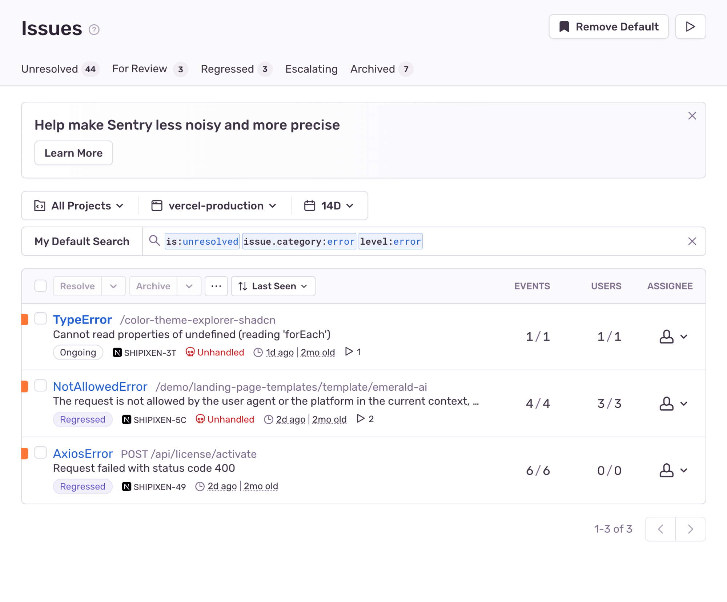Click replay play icon on NotAllowedError row
727x602 pixels.
(x=360, y=419)
